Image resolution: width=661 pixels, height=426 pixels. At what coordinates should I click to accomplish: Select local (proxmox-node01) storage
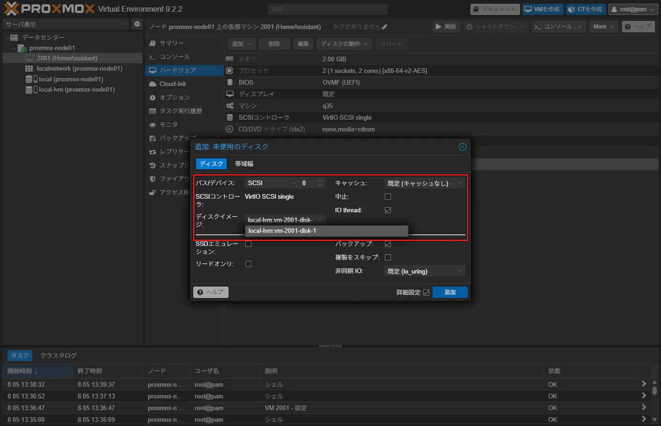73,79
